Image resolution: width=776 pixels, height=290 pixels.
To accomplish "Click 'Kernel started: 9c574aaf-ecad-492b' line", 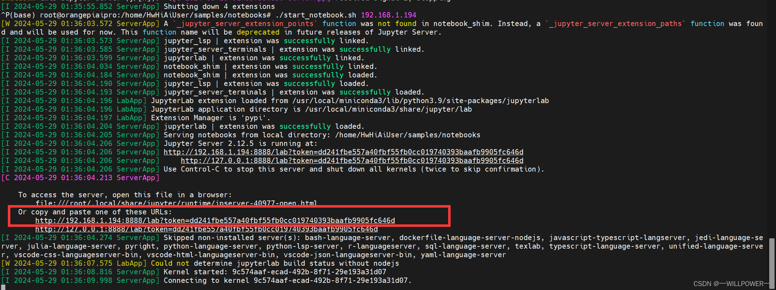I will (275, 272).
